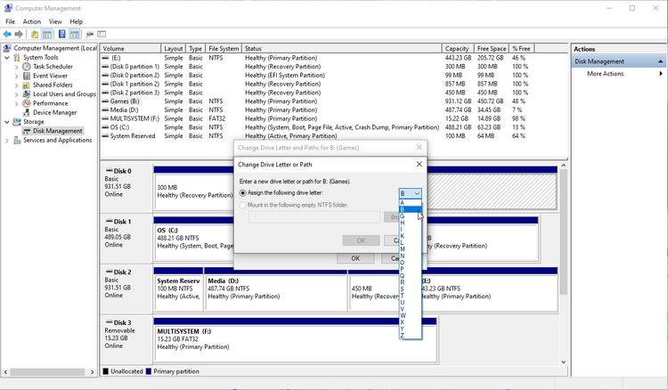Viewport: 668px width, 390px height.
Task: Select Assign the following drive letter radio
Action: coord(243,193)
